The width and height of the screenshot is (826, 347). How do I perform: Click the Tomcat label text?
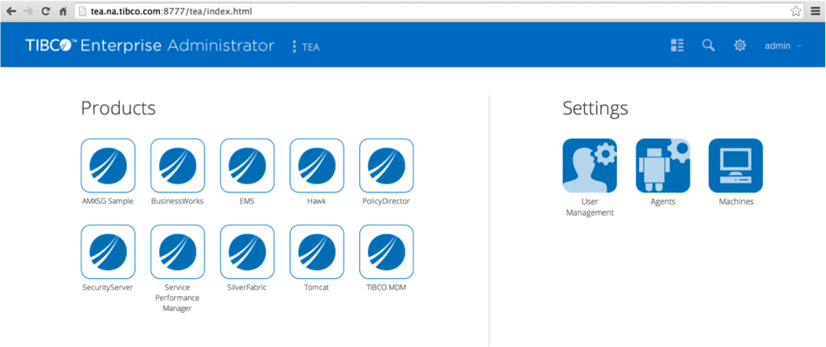point(316,288)
